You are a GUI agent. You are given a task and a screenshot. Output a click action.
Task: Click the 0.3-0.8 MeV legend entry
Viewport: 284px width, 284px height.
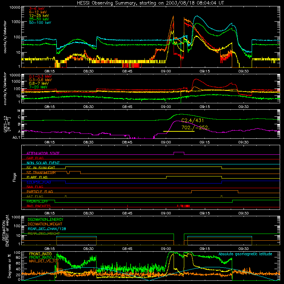click(40, 80)
